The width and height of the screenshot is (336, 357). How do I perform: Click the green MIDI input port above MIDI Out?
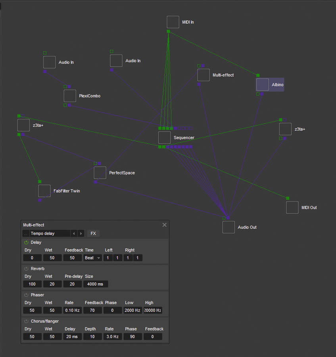(288, 198)
